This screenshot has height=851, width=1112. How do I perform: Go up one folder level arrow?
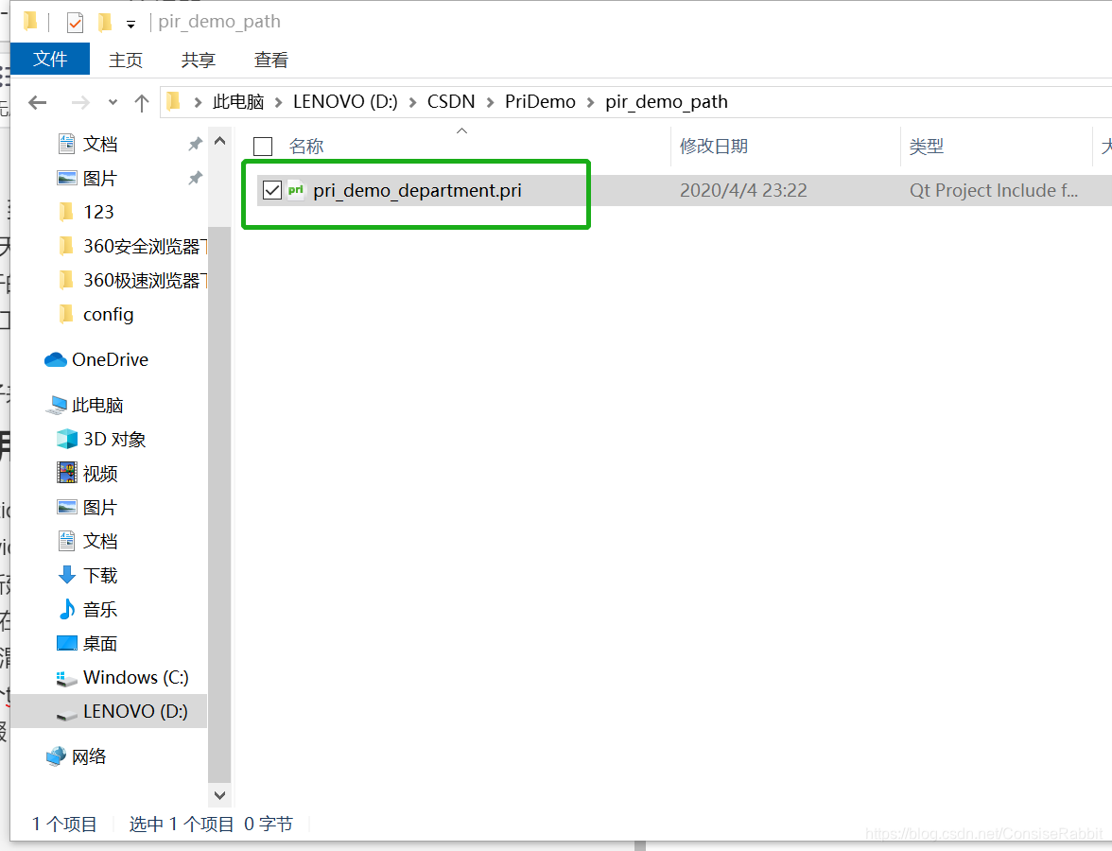[x=142, y=104]
